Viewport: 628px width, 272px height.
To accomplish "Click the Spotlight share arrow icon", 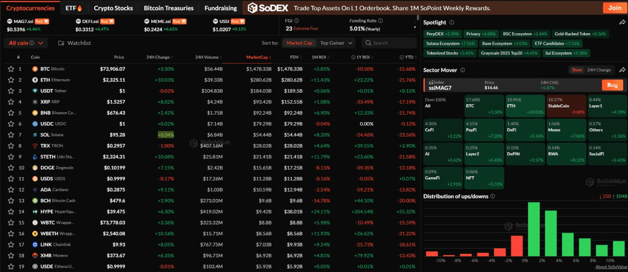I will [622, 23].
